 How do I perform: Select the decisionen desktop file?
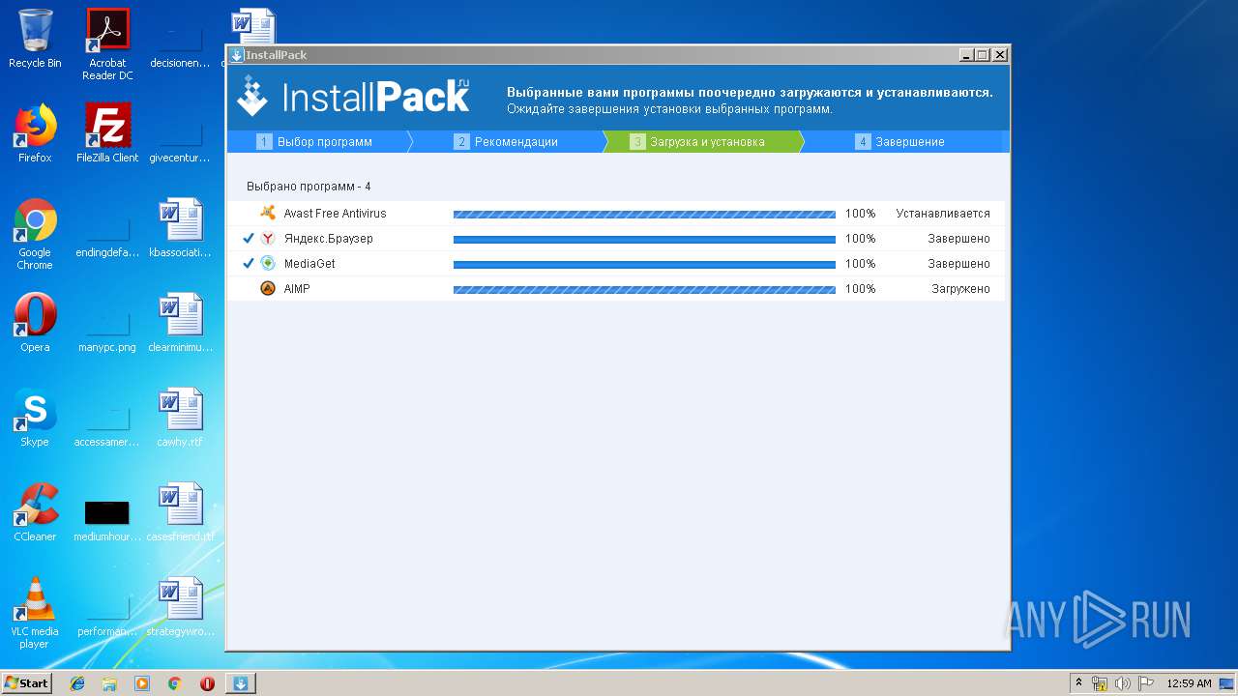click(180, 44)
